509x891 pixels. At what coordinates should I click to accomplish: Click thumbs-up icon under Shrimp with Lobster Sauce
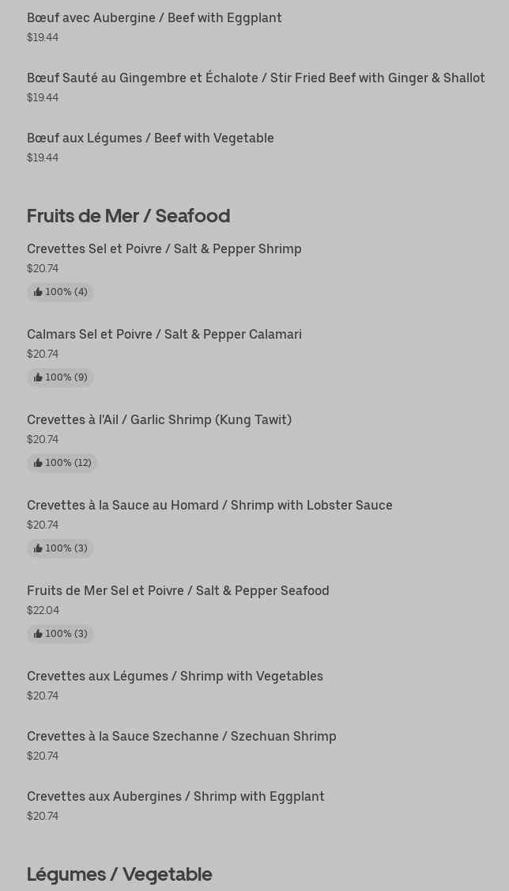(x=38, y=548)
